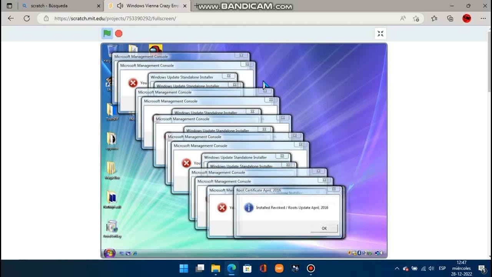Click the blue info icon in the Root Certificate dialog
Viewport: 492px width, 277px height.
pyautogui.click(x=249, y=207)
